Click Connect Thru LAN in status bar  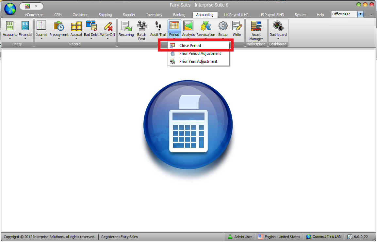click(327, 237)
